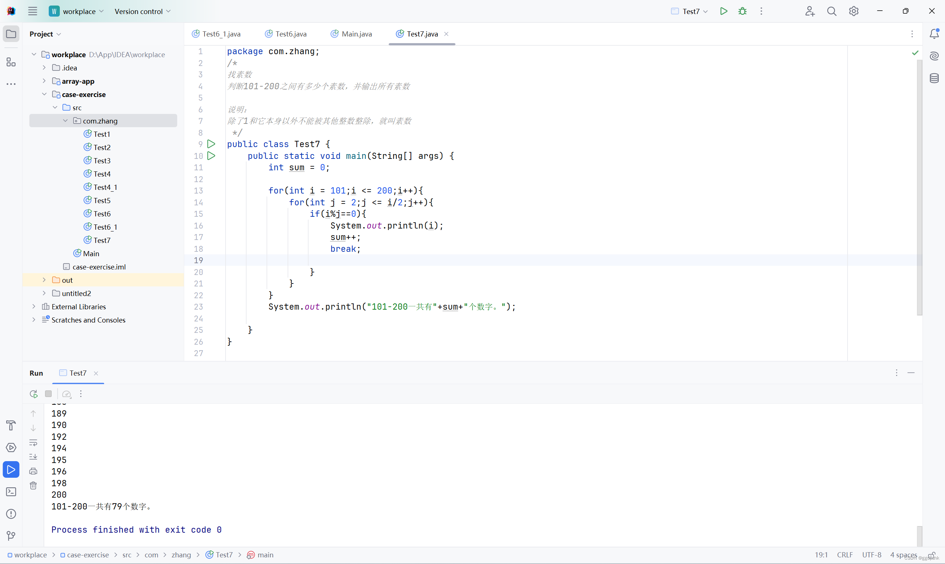Start debugging with the bug icon
Viewport: 945px width, 564px height.
coord(742,11)
